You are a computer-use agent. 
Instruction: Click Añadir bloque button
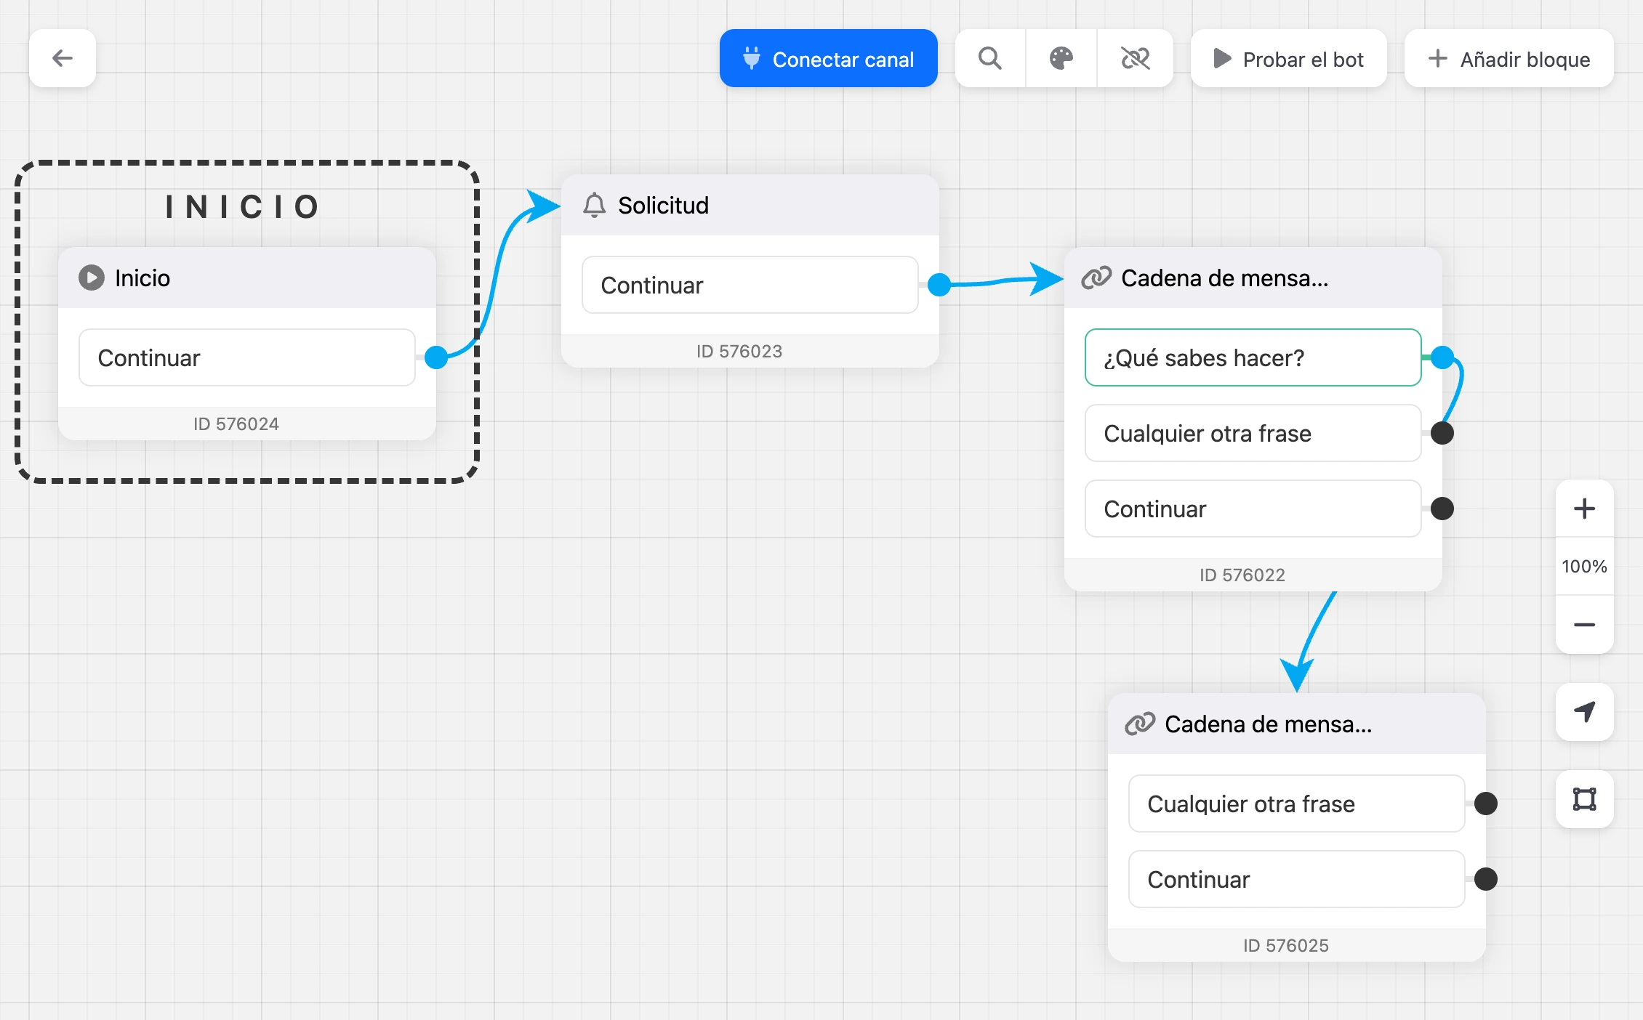click(x=1509, y=58)
